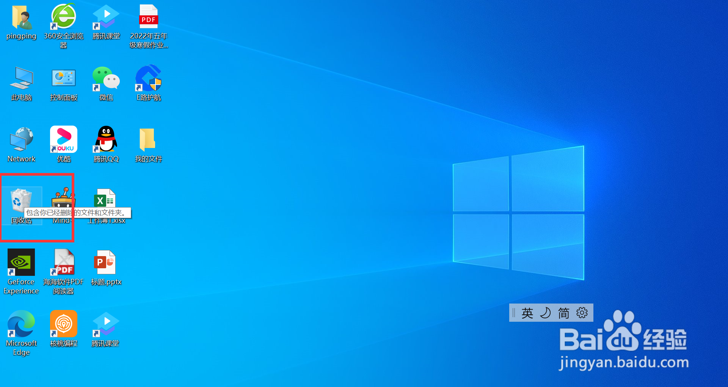The image size is (728, 387).
Task: Open IME toolbar settings gear
Action: pyautogui.click(x=582, y=313)
